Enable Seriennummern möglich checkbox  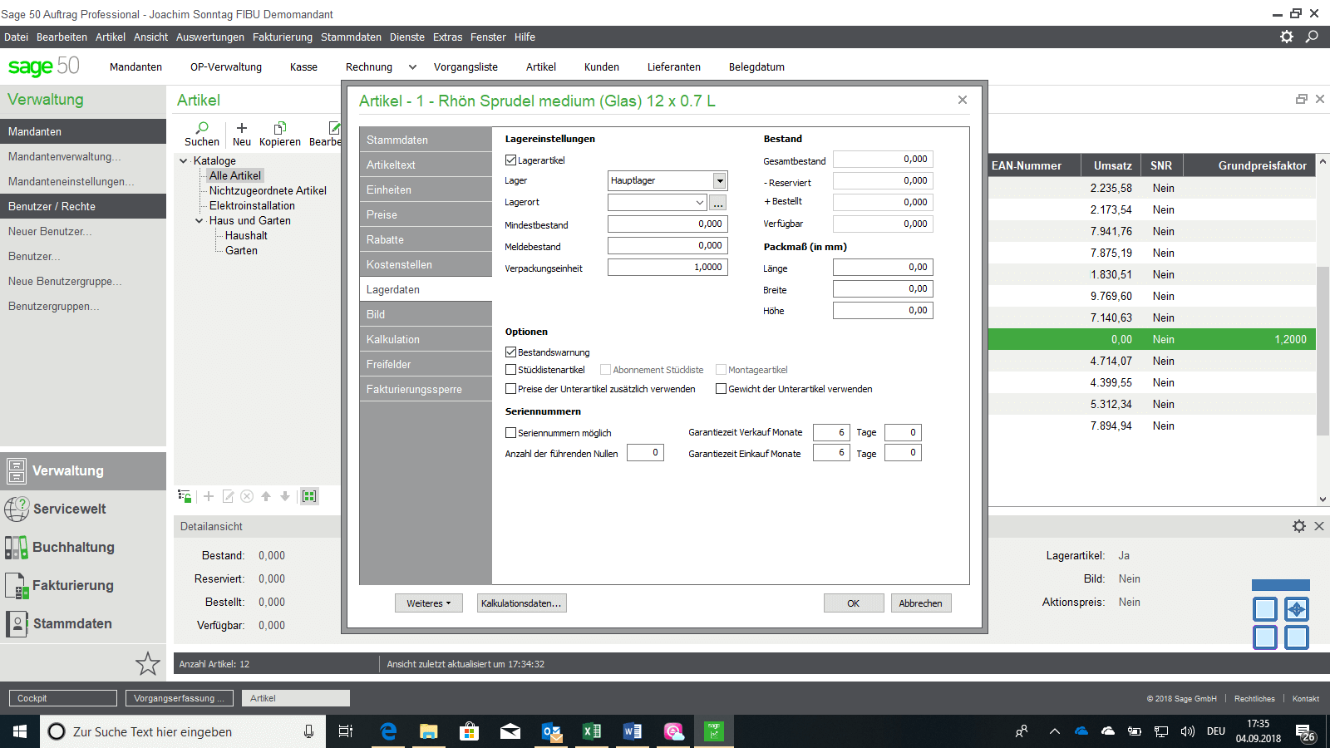click(x=511, y=433)
